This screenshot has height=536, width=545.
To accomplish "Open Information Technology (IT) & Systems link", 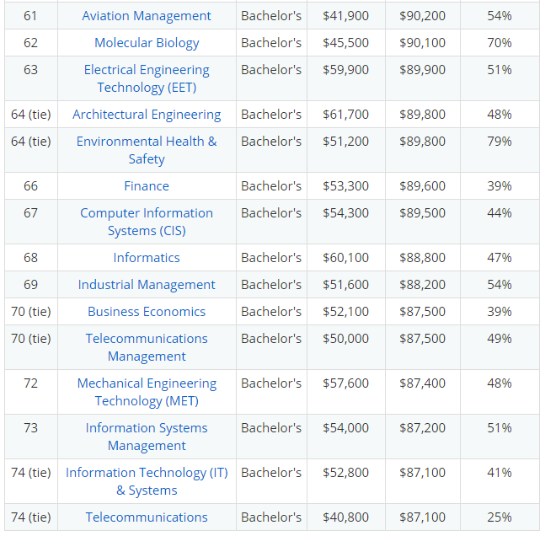I will pyautogui.click(x=147, y=481).
